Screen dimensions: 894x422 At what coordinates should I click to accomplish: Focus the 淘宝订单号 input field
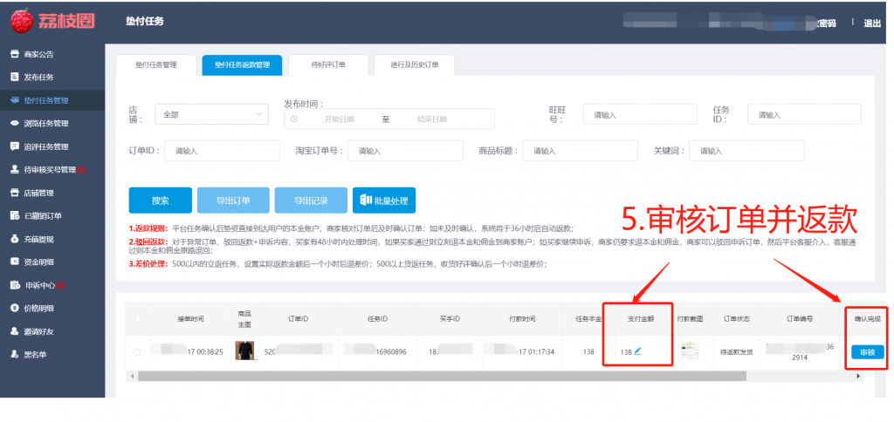405,150
